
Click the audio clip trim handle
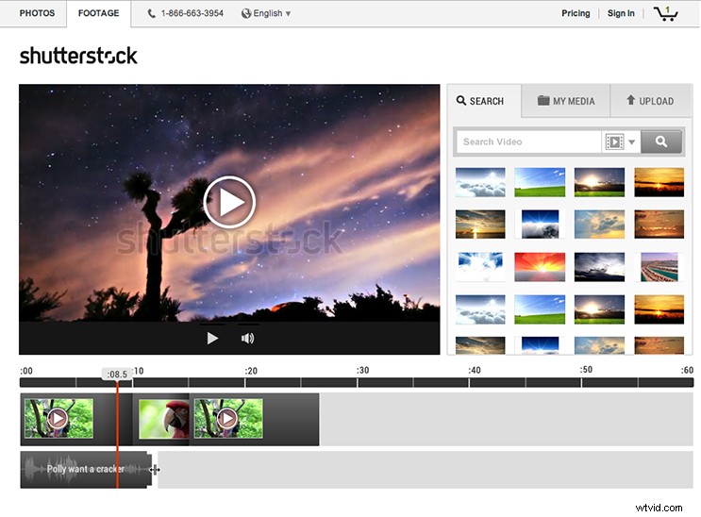pos(155,469)
